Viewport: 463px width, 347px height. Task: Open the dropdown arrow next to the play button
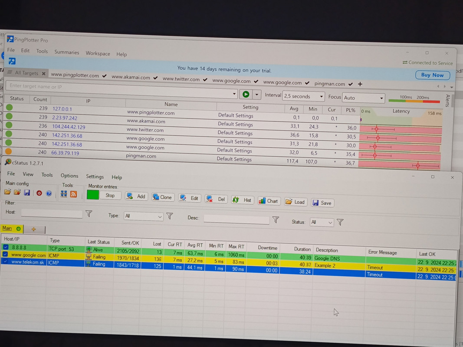(x=256, y=95)
